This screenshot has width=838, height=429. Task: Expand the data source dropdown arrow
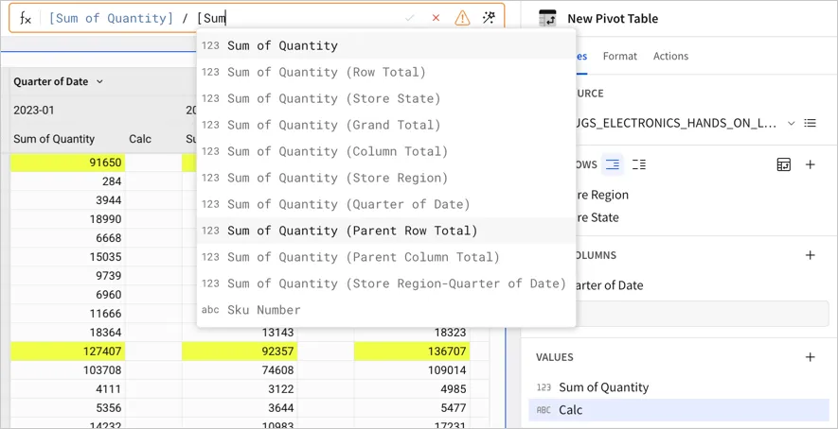pyautogui.click(x=791, y=123)
